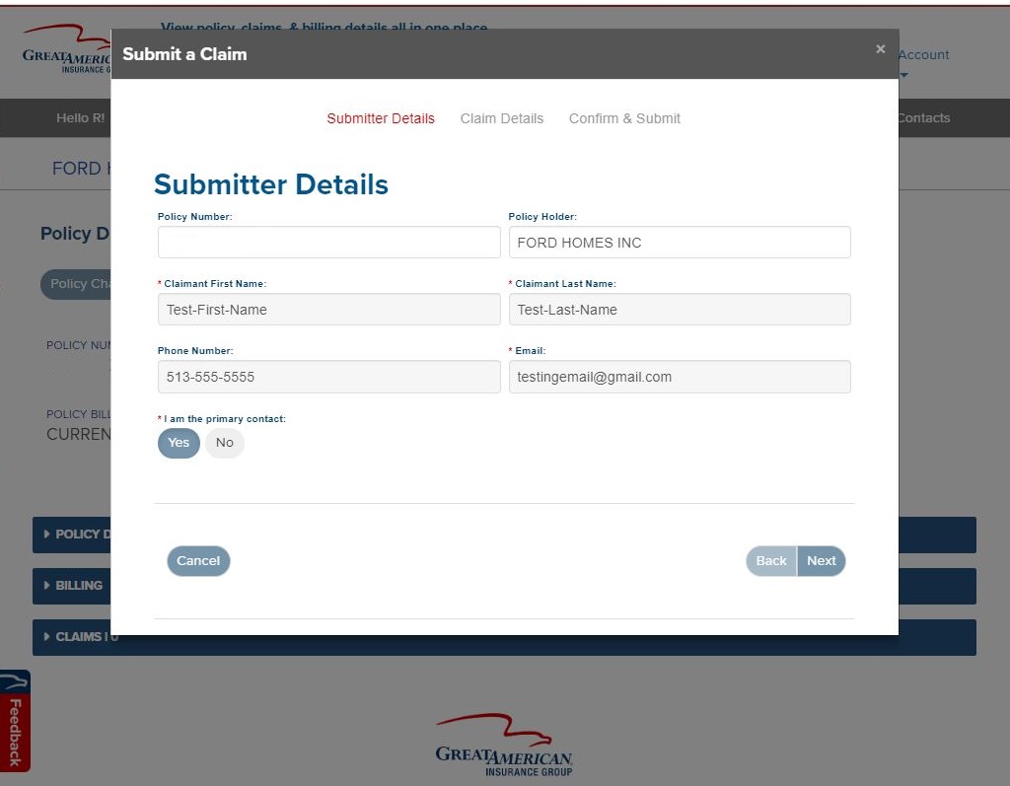1010x786 pixels.
Task: Open the Account dropdown menu
Action: (923, 61)
